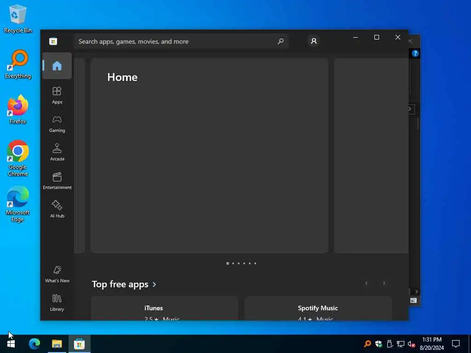
Task: Open the iTunes app card
Action: [x=165, y=308]
